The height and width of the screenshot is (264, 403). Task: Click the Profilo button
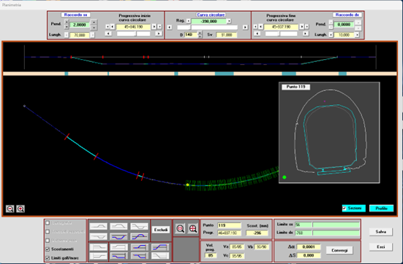(x=381, y=209)
